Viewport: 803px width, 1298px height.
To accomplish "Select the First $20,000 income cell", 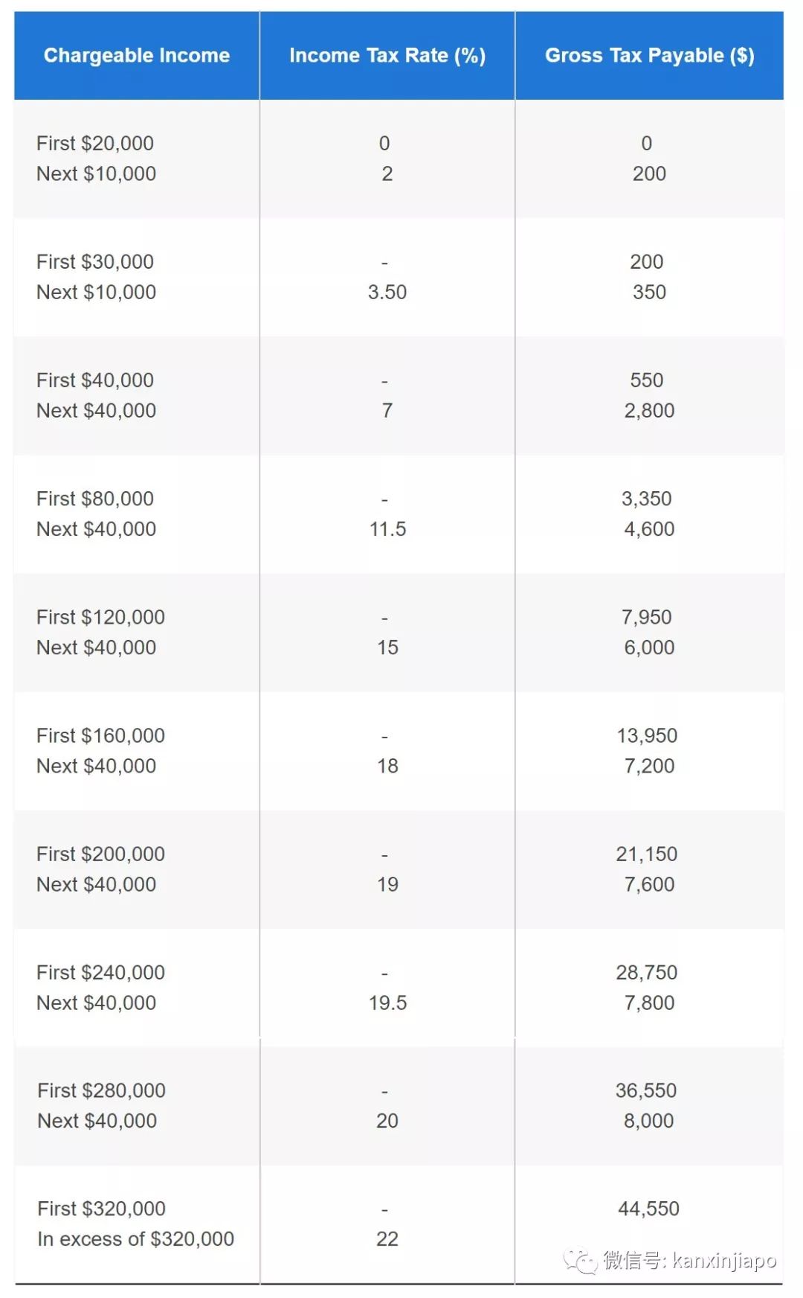I will pos(95,143).
